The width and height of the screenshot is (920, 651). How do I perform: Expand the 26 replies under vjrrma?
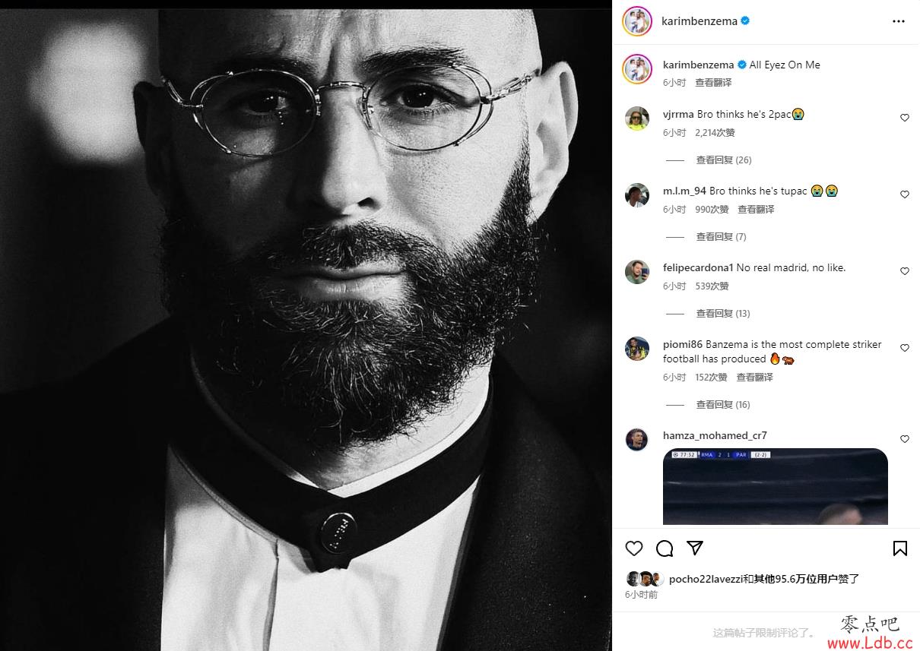[x=723, y=160]
